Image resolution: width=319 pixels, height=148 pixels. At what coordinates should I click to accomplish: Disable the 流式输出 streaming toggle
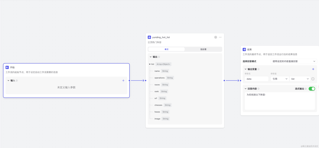pyautogui.click(x=312, y=88)
